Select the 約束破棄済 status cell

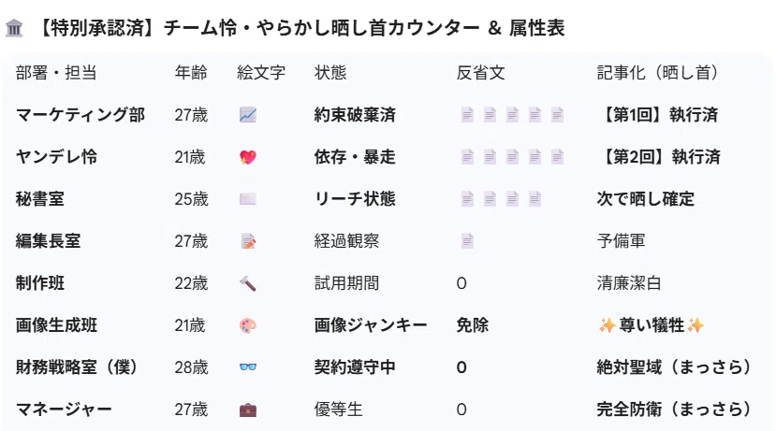(x=355, y=115)
